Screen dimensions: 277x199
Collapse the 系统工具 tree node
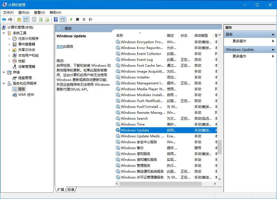pos(4,33)
